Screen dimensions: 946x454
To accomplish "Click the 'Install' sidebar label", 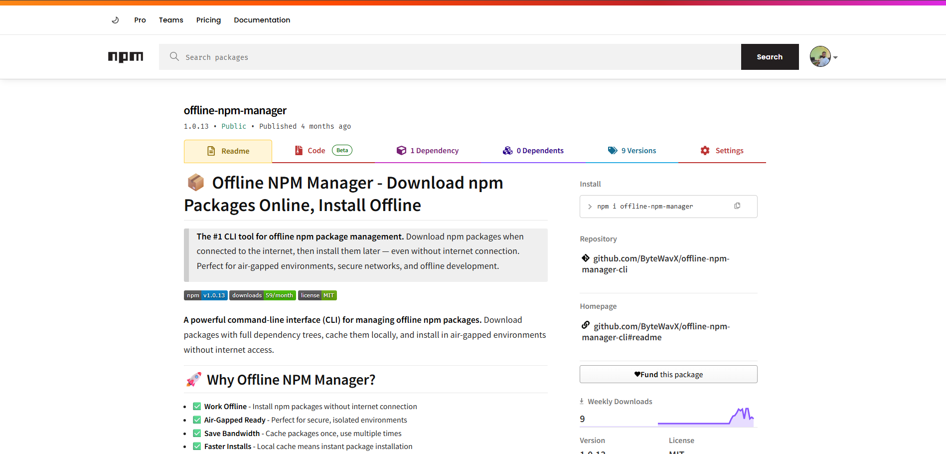I will [590, 184].
